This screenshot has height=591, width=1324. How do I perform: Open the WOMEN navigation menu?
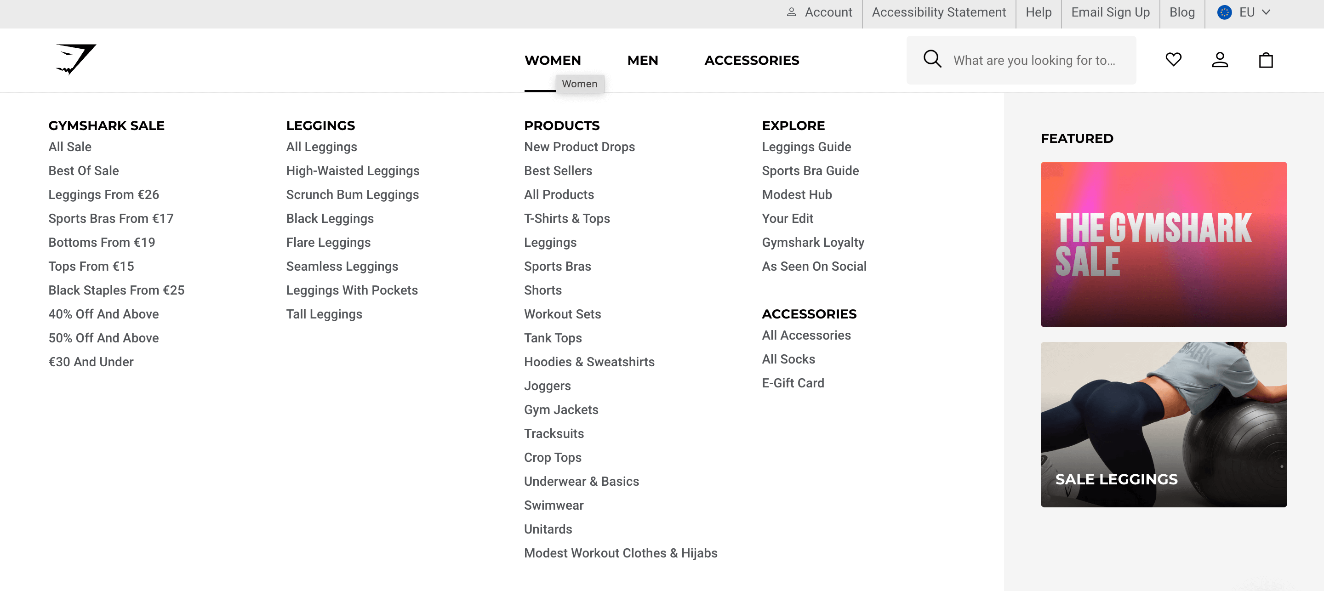pos(553,60)
